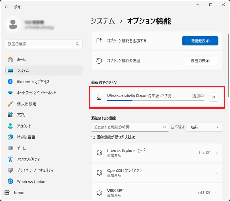Click the オプション機能 page title

click(x=149, y=21)
